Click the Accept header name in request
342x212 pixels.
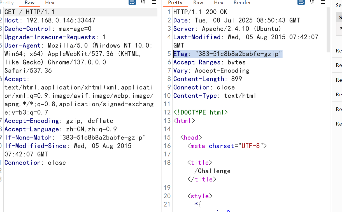coord(15,79)
